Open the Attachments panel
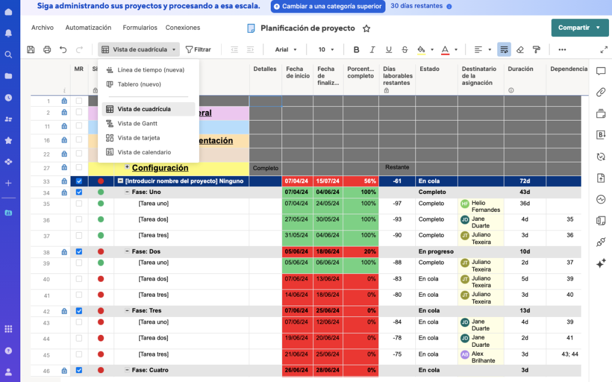This screenshot has width=612, height=382. click(x=601, y=92)
